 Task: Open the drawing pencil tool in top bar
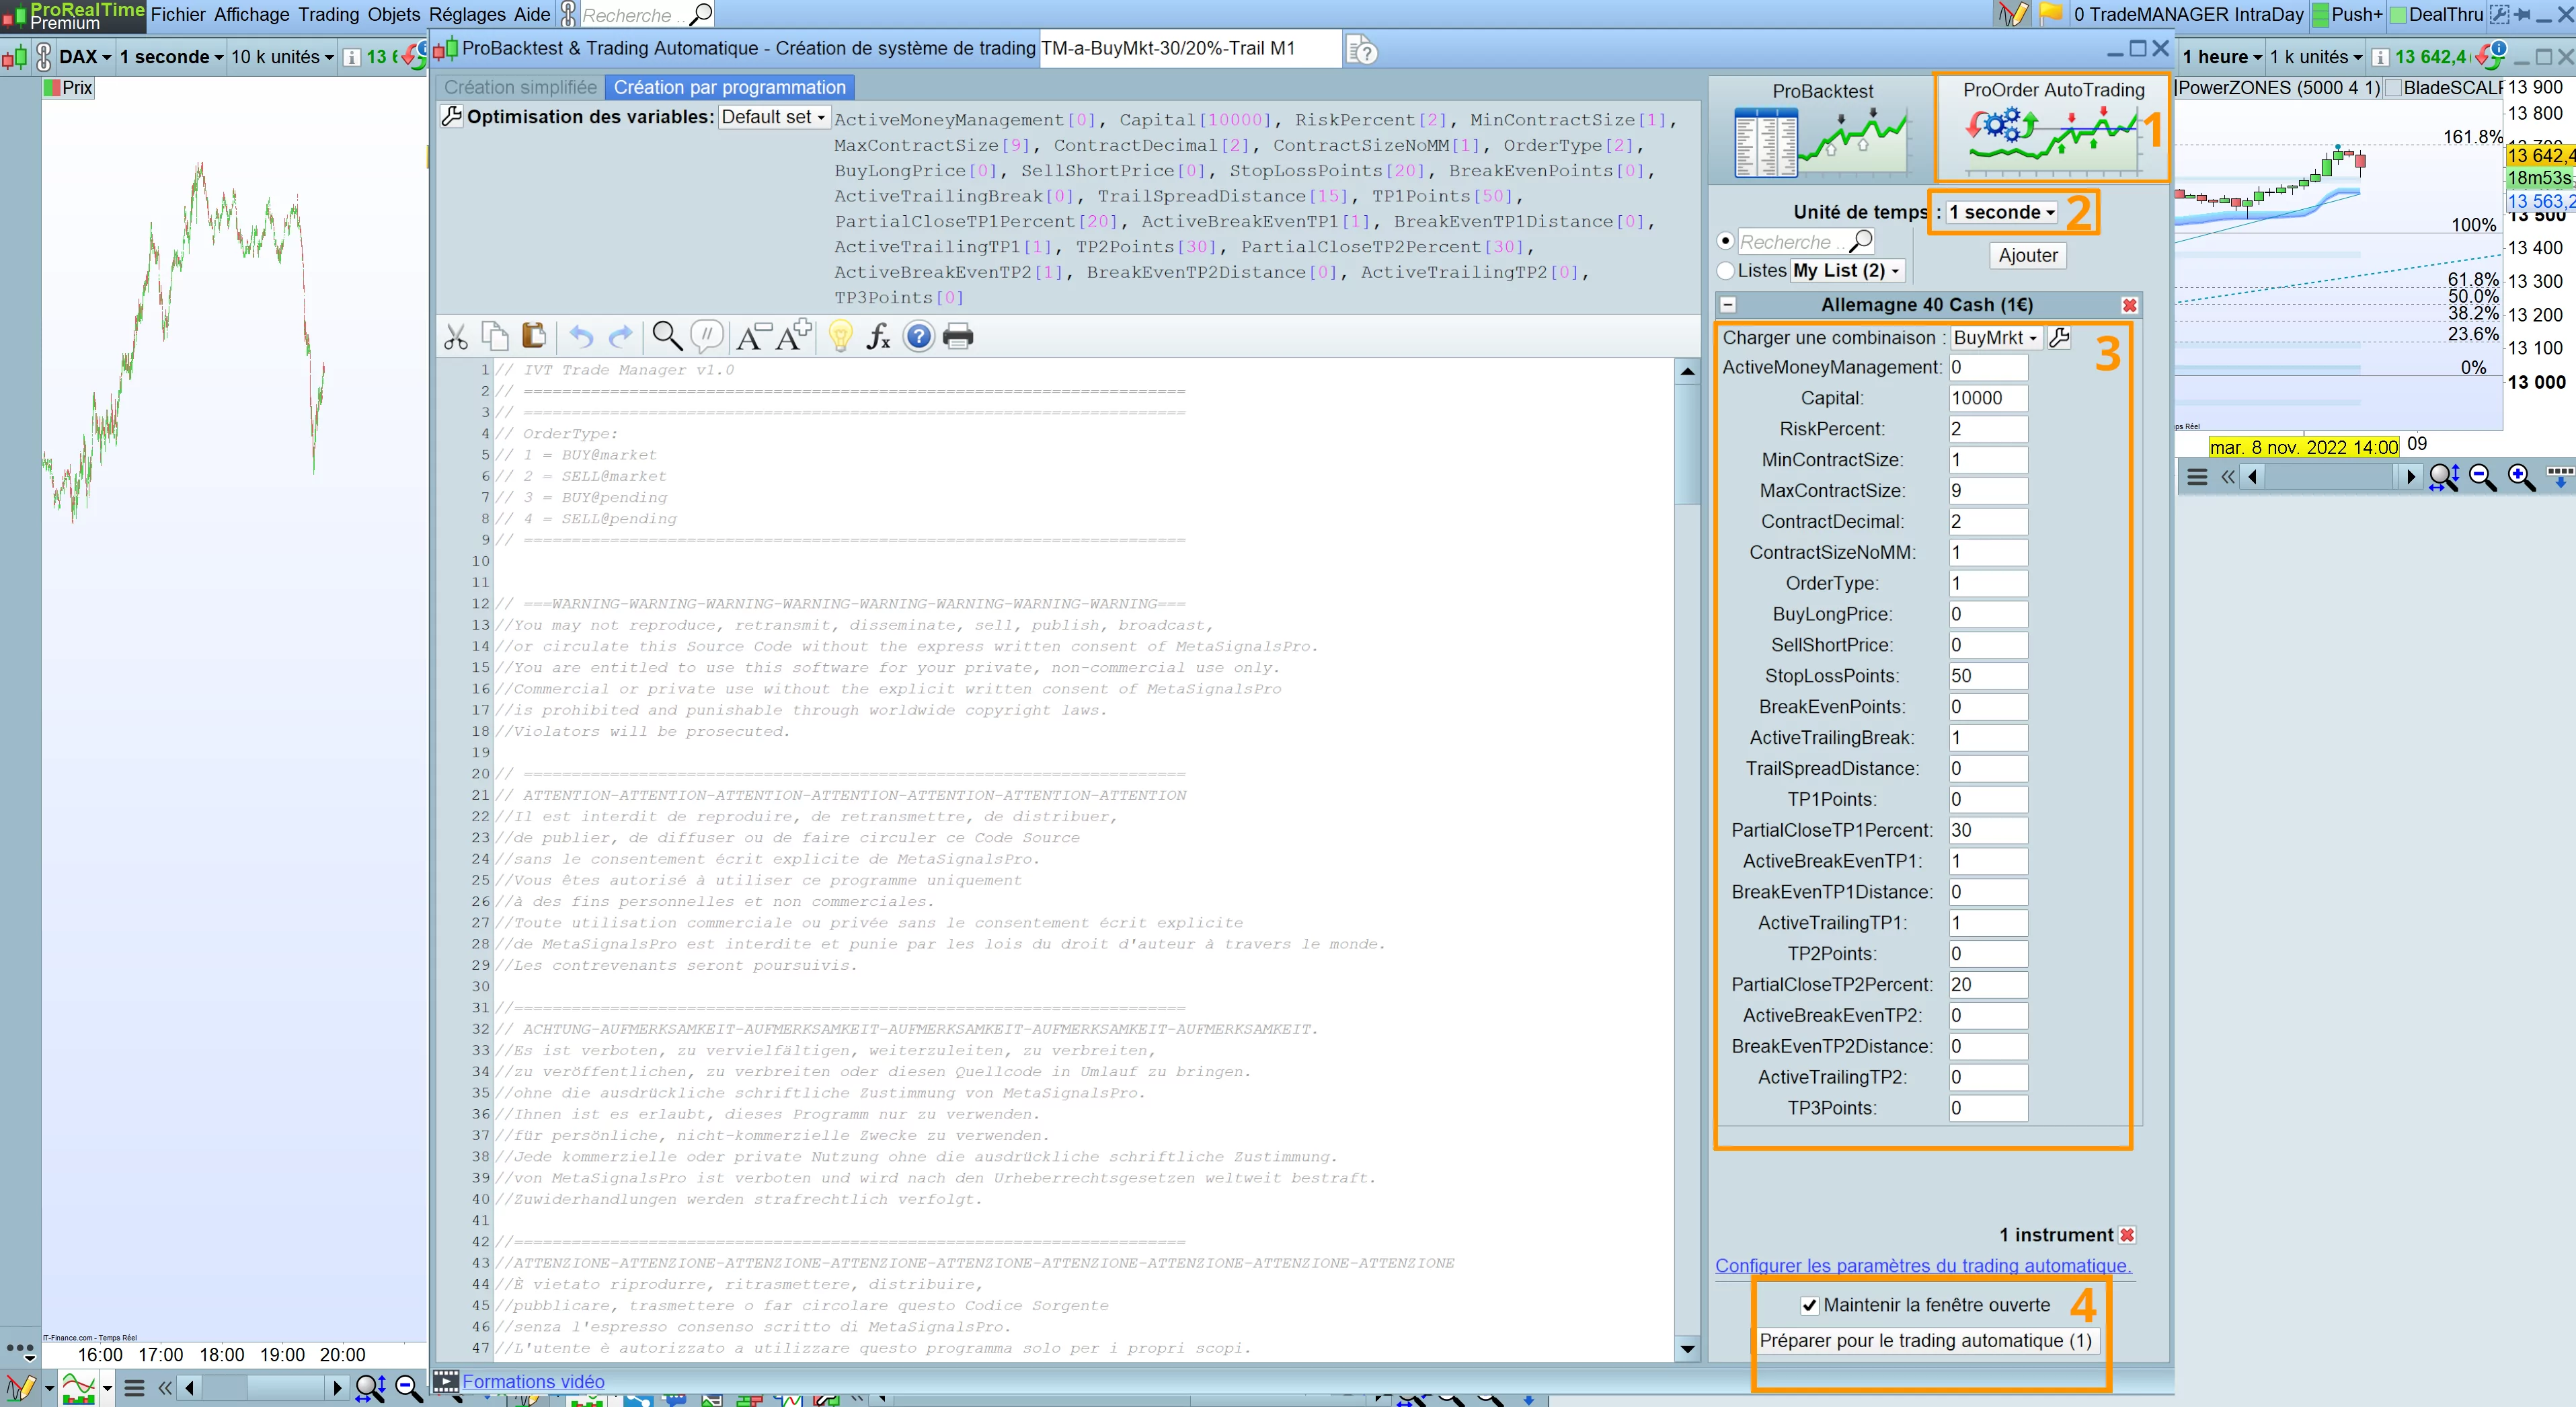coord(2013,14)
